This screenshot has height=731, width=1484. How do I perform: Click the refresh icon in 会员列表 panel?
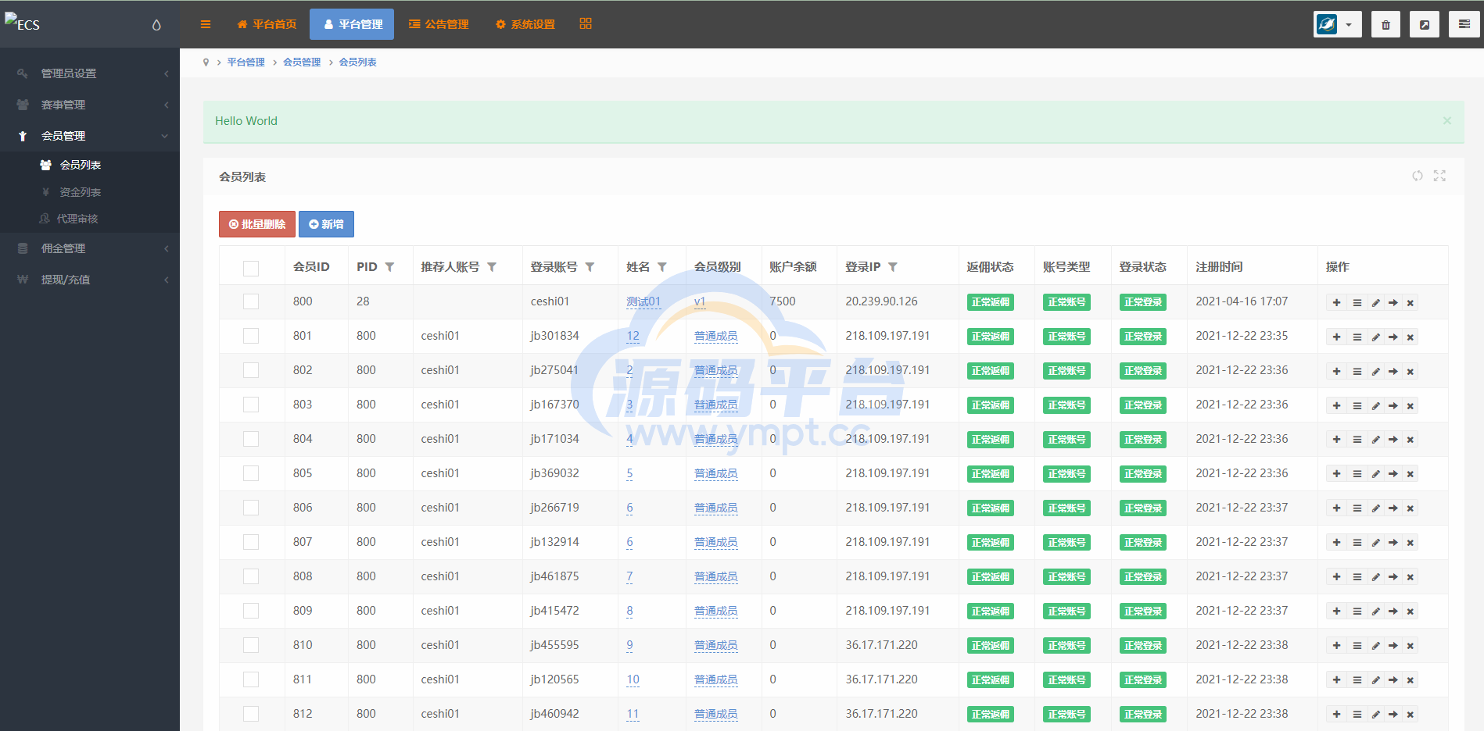(1417, 176)
